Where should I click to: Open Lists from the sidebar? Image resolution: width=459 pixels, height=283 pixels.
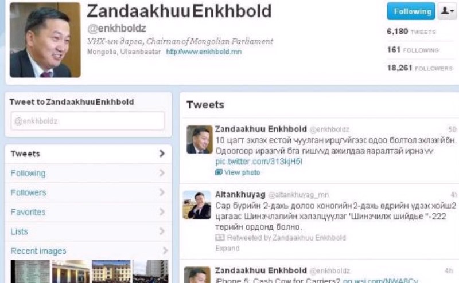[88, 231]
